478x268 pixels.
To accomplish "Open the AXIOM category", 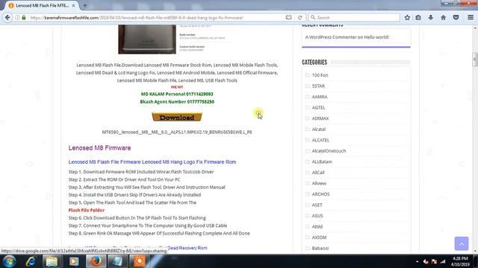I will click(x=319, y=237).
